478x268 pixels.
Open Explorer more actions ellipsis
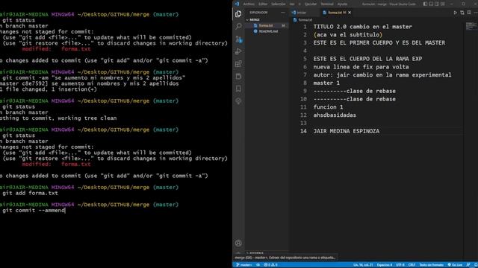[x=282, y=13]
